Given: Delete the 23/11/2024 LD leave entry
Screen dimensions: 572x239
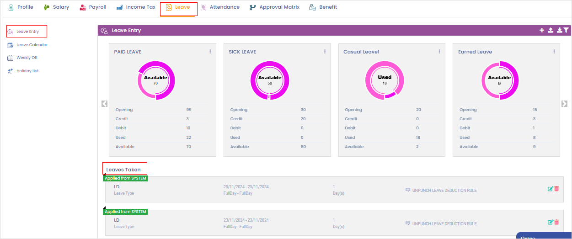Looking at the screenshot, I should [x=556, y=222].
